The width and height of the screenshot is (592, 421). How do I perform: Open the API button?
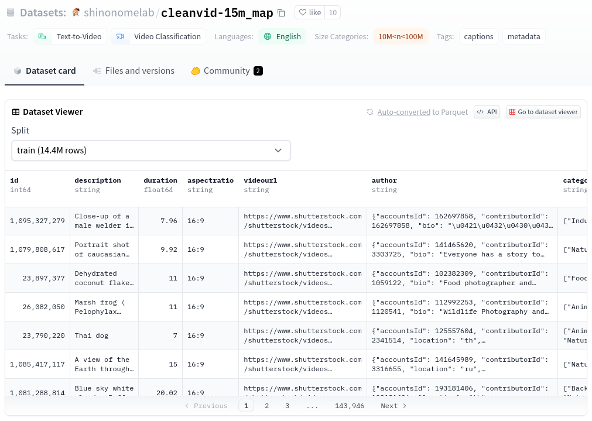pos(487,112)
